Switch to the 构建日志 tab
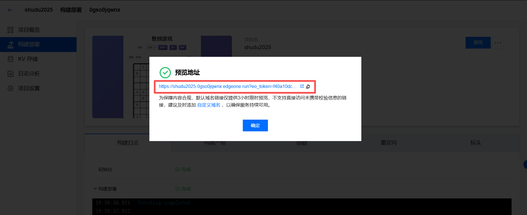 coord(128,142)
